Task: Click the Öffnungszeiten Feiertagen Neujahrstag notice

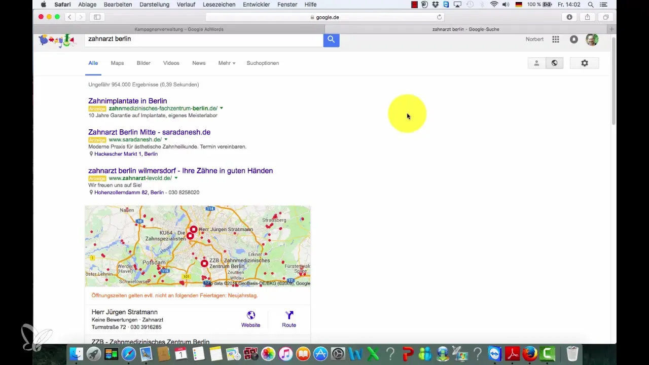Action: click(x=174, y=295)
